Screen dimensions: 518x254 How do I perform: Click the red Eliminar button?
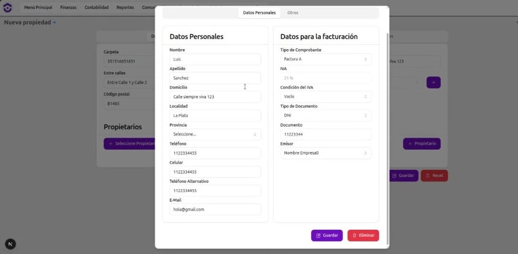pyautogui.click(x=363, y=235)
